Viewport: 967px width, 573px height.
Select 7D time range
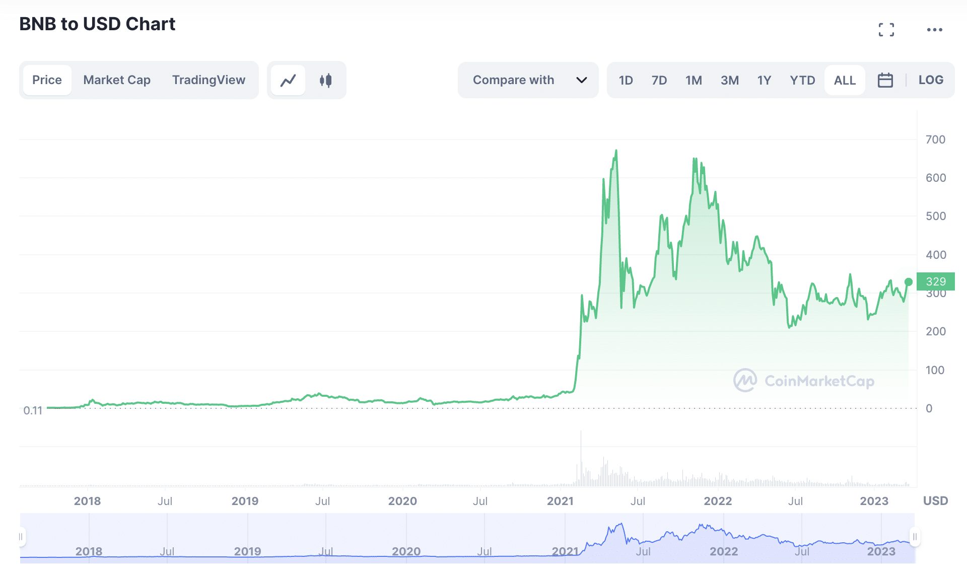point(659,81)
